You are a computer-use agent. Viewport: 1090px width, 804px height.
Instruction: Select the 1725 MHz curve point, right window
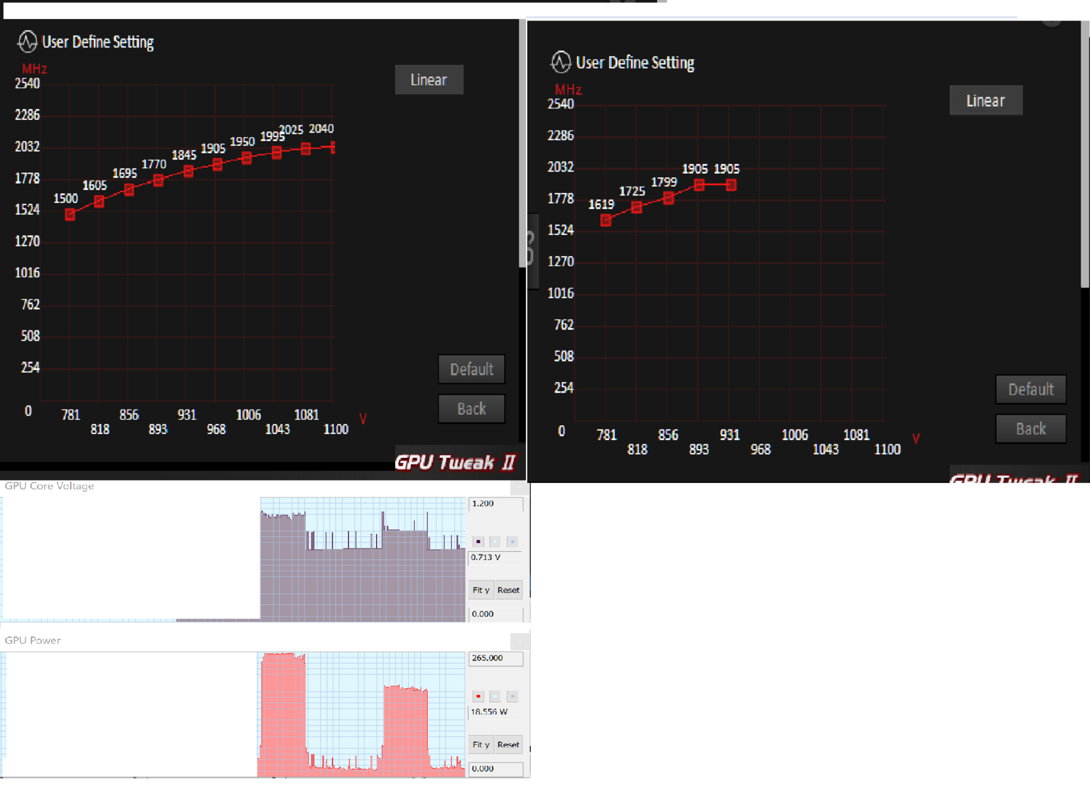pyautogui.click(x=636, y=207)
